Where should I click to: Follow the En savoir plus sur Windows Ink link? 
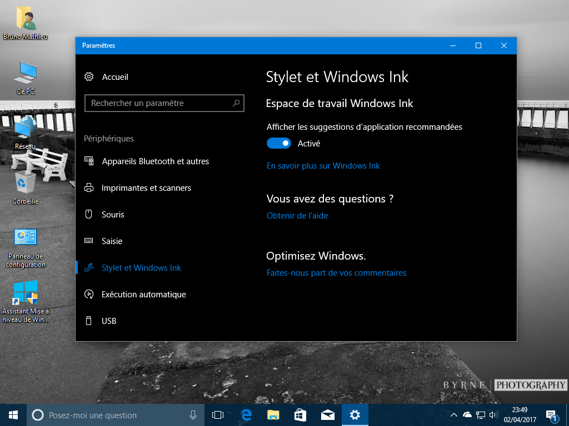click(323, 165)
